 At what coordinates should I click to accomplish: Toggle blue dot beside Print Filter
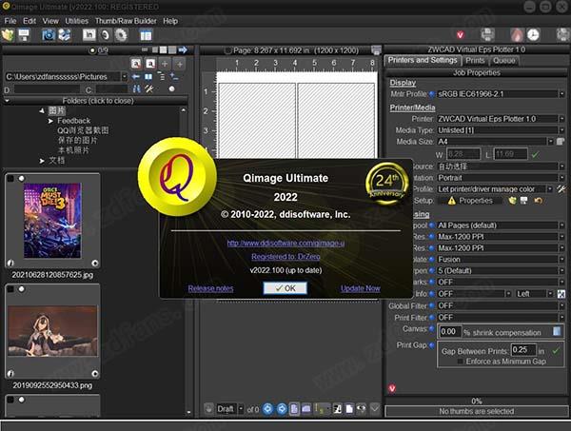coord(432,318)
